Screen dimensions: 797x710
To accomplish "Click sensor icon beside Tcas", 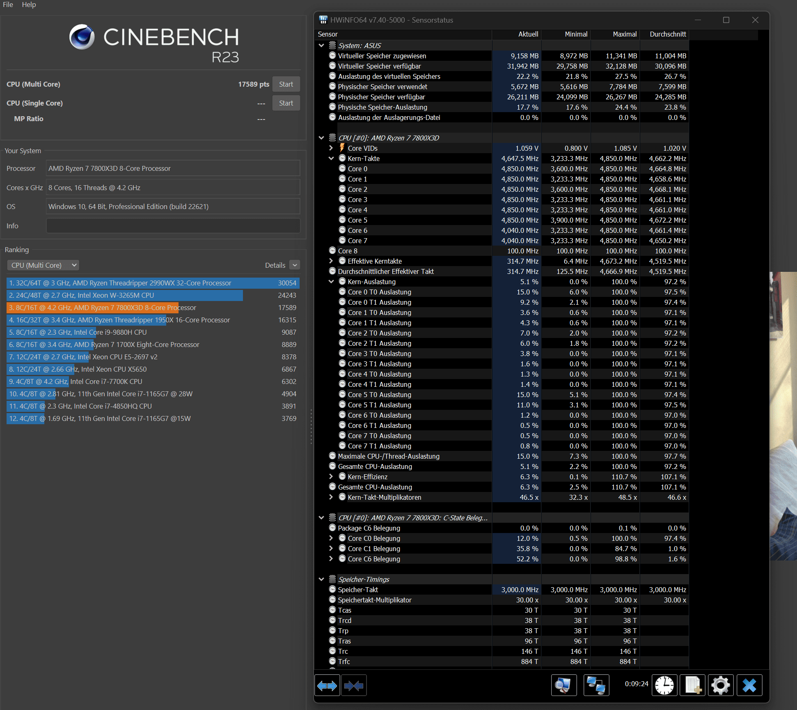I will (x=332, y=610).
